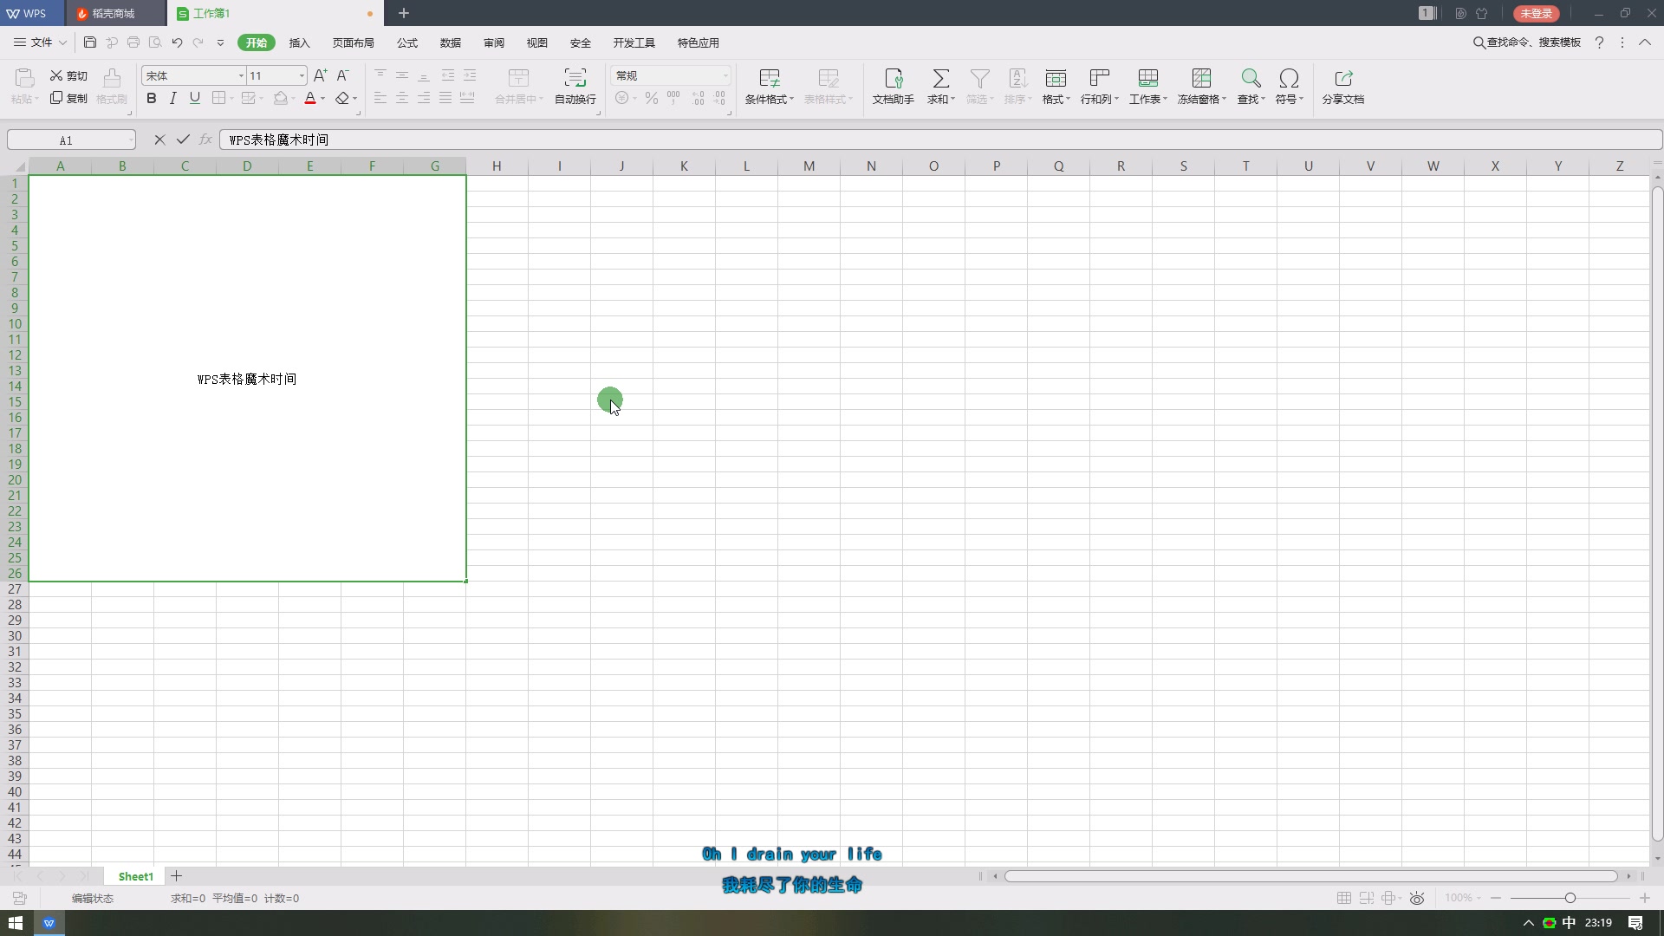This screenshot has width=1664, height=936.
Task: Open the Document Assistant (文档助手) tool
Action: pyautogui.click(x=893, y=79)
